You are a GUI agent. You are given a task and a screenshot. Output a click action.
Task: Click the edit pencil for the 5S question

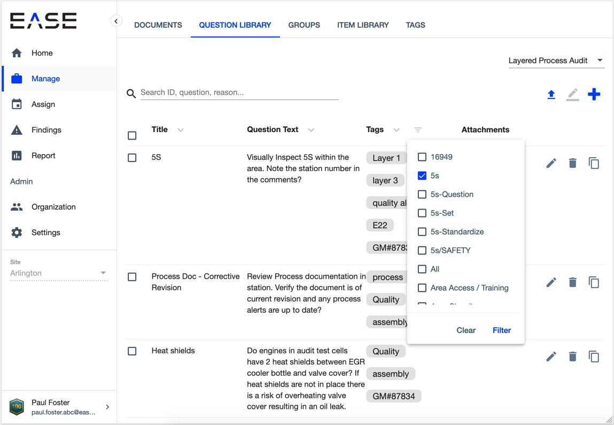(x=551, y=163)
